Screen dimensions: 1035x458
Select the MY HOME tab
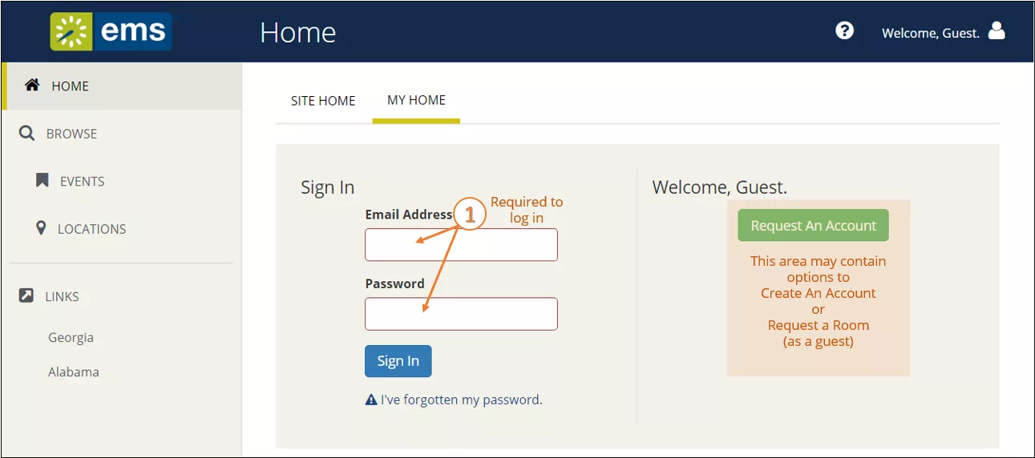click(416, 100)
